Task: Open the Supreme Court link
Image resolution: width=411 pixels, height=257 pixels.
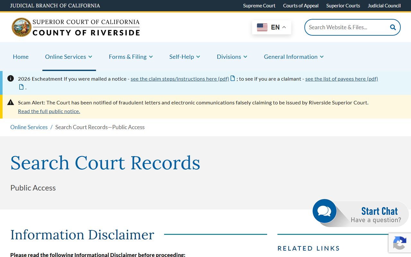Action: 259,5
